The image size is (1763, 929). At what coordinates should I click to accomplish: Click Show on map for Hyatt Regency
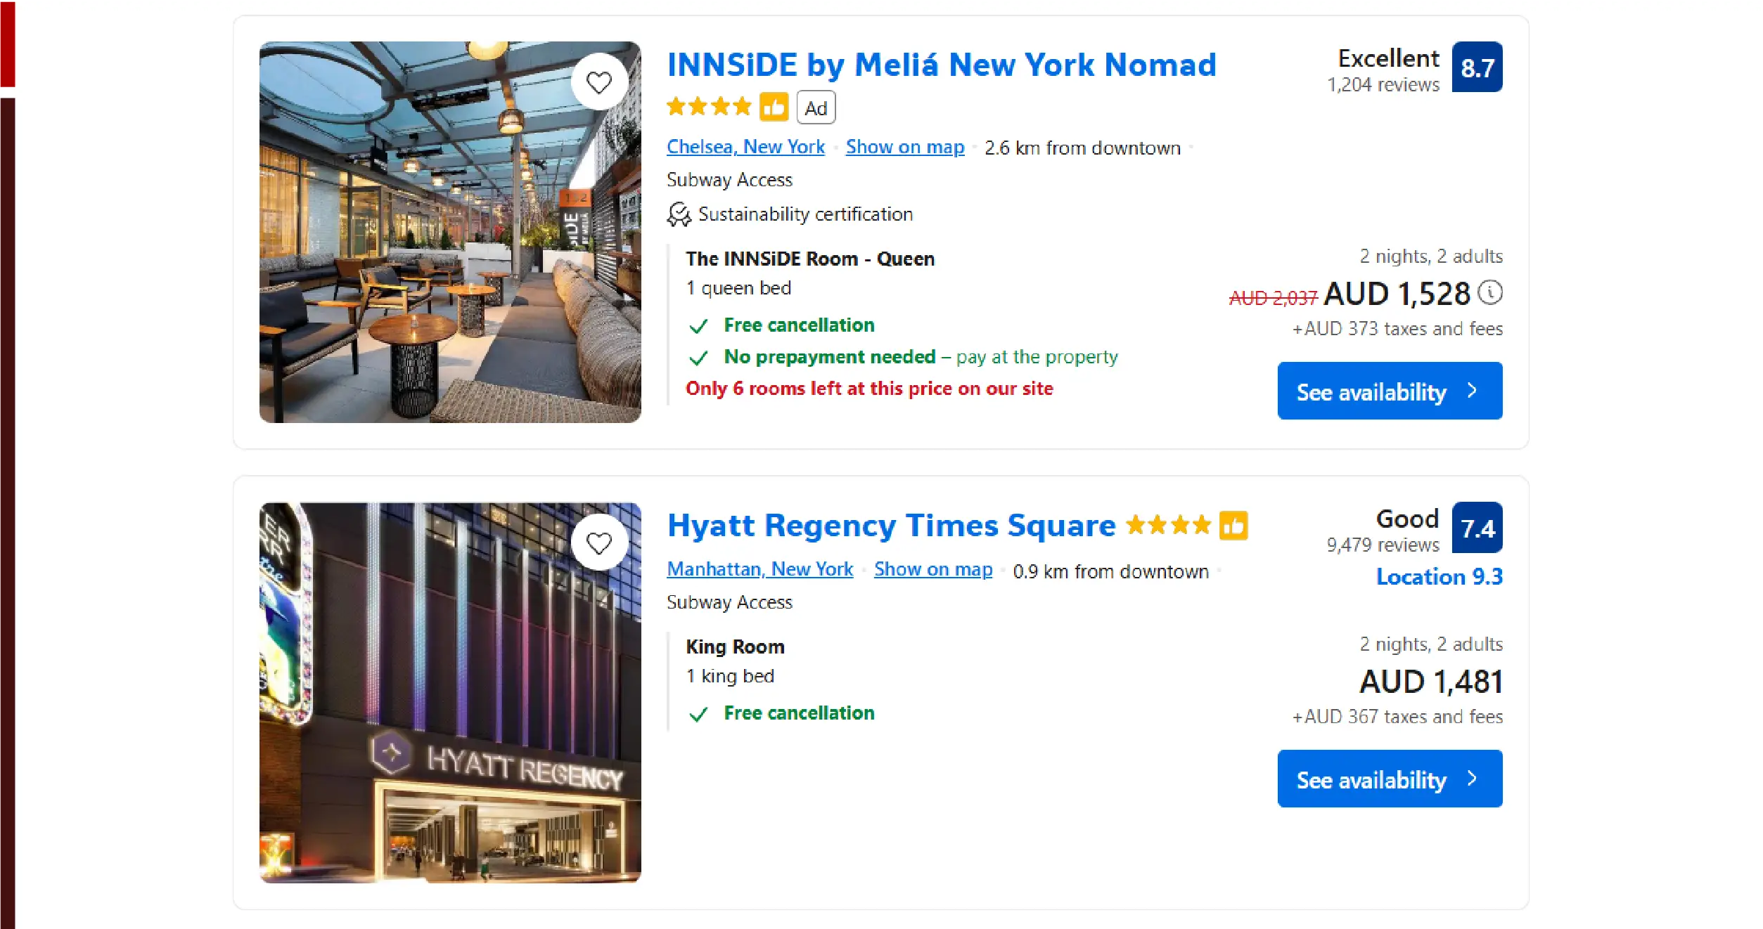coord(932,569)
